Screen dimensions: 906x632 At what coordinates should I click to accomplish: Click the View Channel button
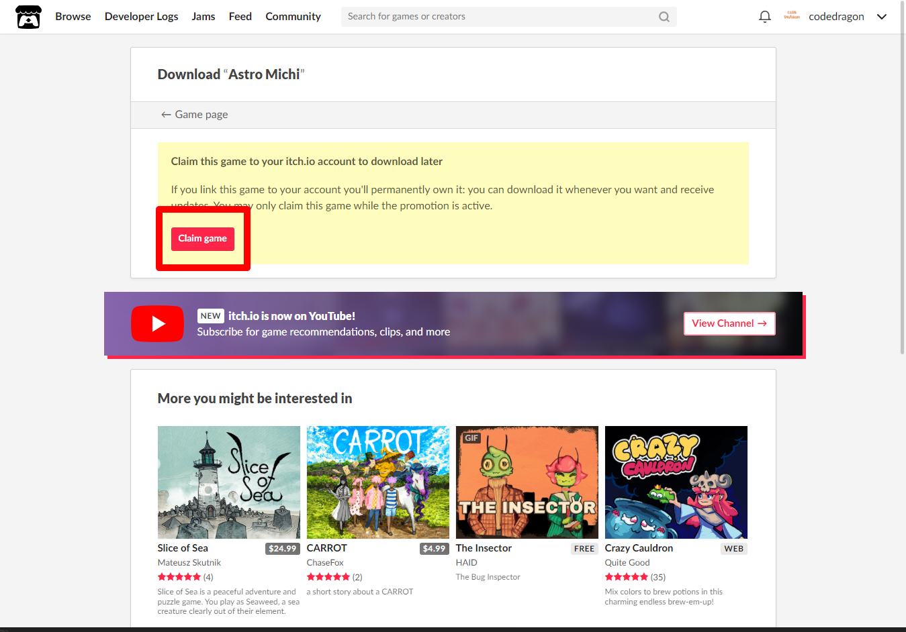(729, 323)
